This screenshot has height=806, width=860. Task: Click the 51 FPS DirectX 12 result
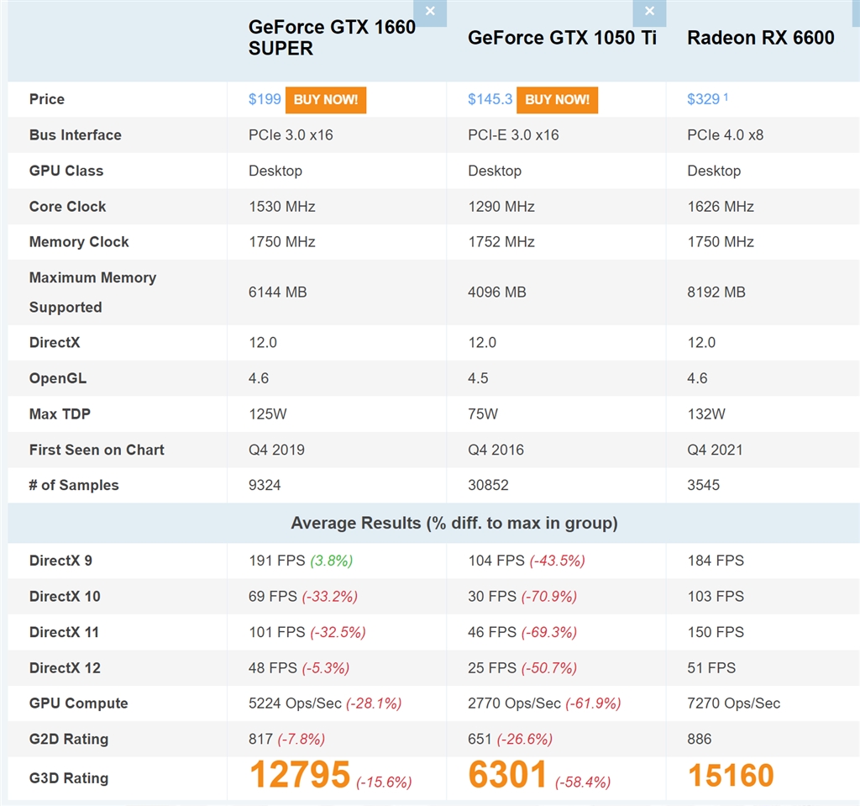(x=711, y=667)
